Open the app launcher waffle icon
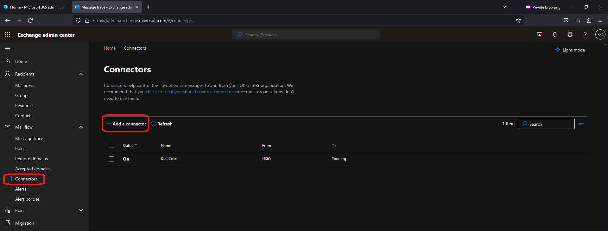The height and width of the screenshot is (231, 608). click(8, 34)
